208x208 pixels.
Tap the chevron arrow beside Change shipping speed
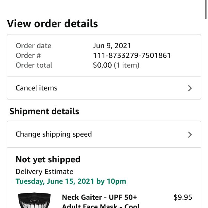tap(190, 135)
